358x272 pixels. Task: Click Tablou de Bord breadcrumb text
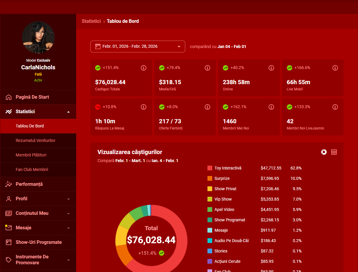point(123,21)
